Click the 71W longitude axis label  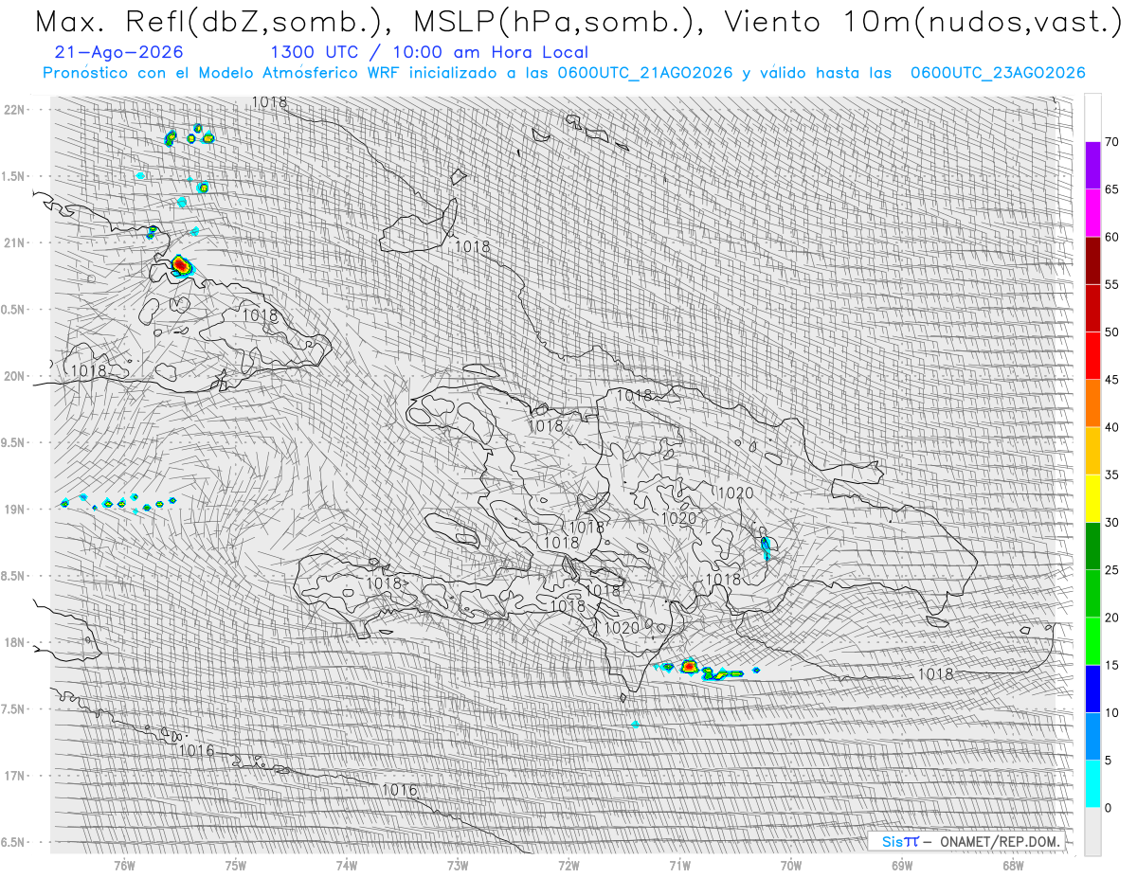[x=679, y=865]
